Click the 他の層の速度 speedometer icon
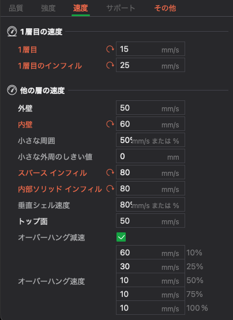Viewport: 233px width, 320px height. (x=12, y=90)
